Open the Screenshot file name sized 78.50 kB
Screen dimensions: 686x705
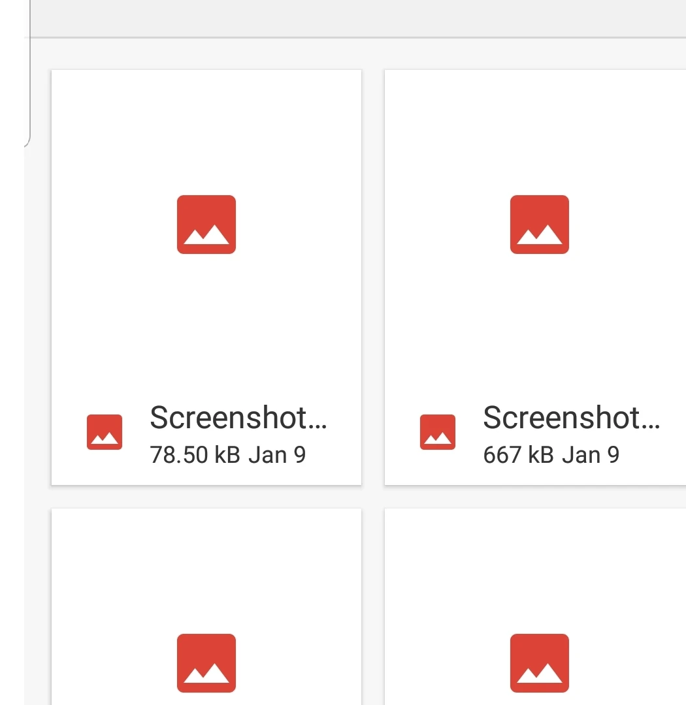pyautogui.click(x=238, y=418)
